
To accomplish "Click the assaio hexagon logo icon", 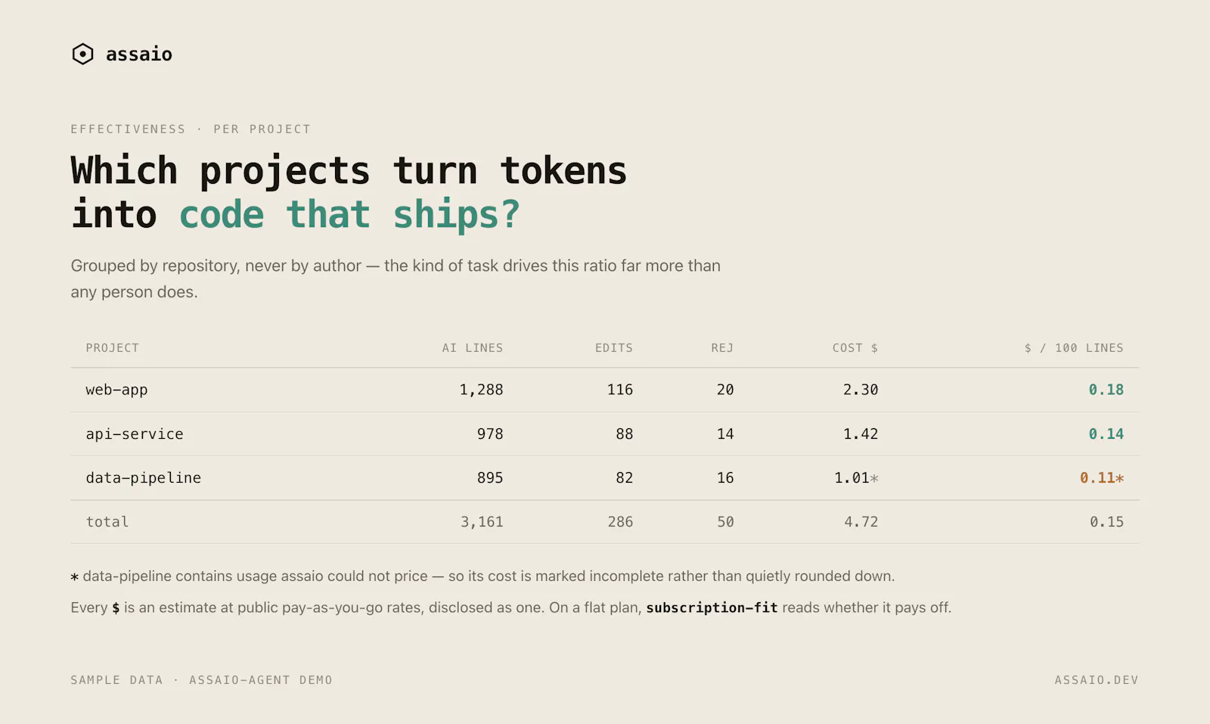I will click(82, 54).
